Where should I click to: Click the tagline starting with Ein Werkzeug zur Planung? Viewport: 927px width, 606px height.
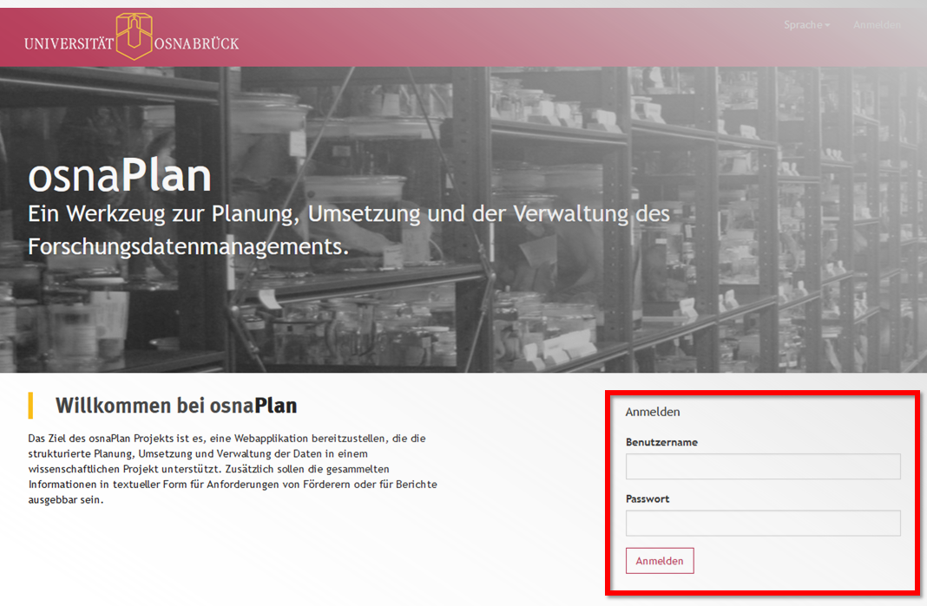pos(347,213)
